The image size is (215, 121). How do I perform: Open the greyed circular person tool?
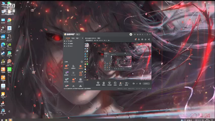point(73,73)
